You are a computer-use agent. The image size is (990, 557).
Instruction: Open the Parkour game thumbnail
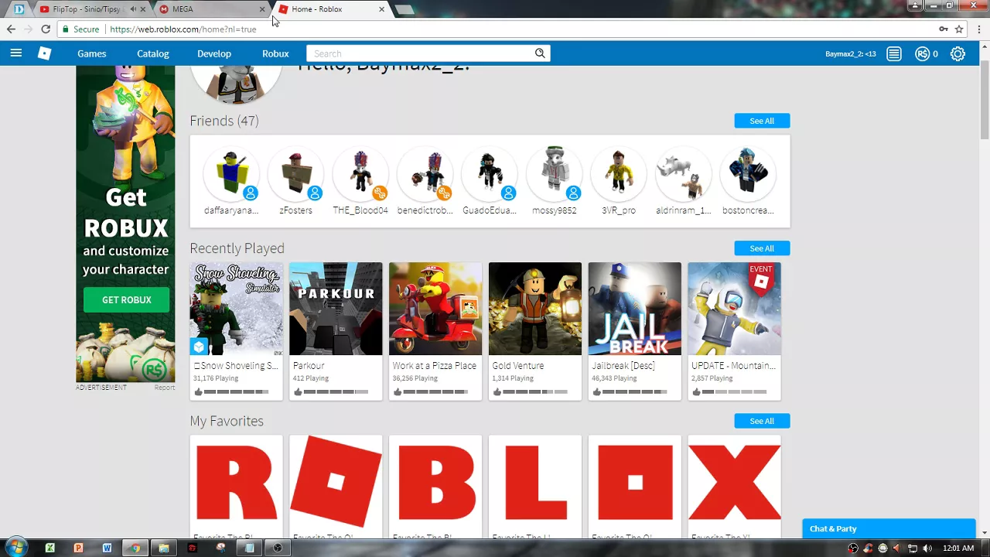coord(336,309)
